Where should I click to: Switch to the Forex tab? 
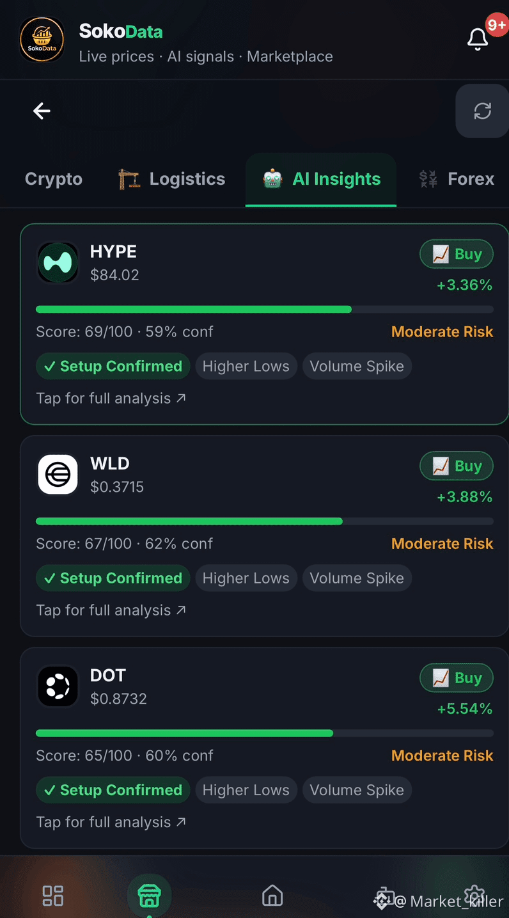(457, 179)
